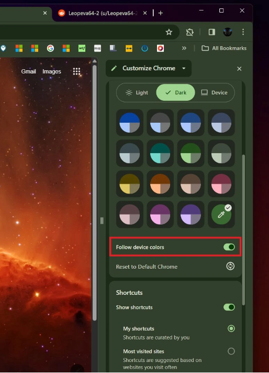Turn off Show shortcuts switch
Screen dimensions: 269x373
pos(229,307)
